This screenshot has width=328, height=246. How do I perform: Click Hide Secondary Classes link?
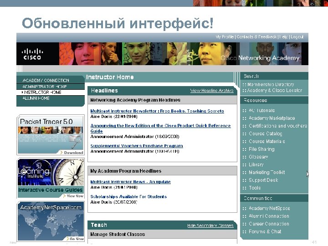[210, 225]
